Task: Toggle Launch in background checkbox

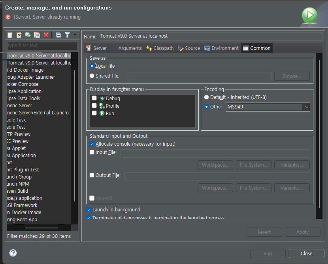Action: (x=89, y=209)
